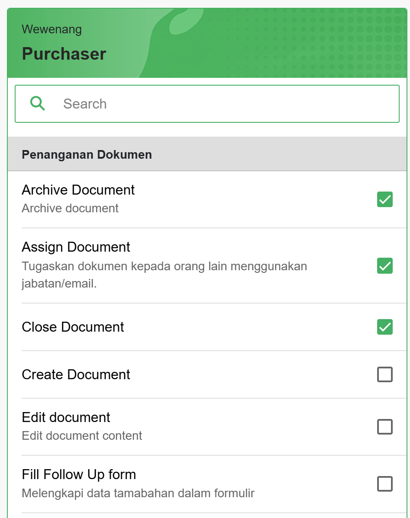Click the Melengkapi data tamabahan description
The height and width of the screenshot is (518, 410).
click(x=138, y=493)
